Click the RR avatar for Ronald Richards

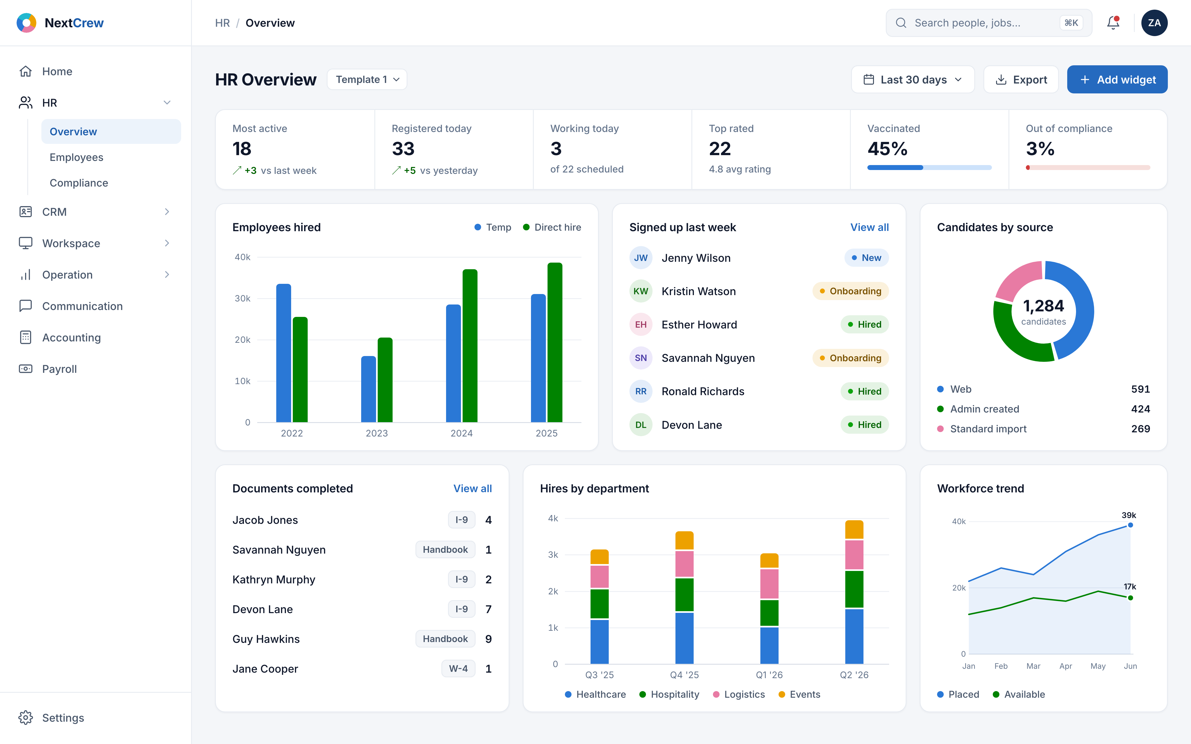coord(641,392)
